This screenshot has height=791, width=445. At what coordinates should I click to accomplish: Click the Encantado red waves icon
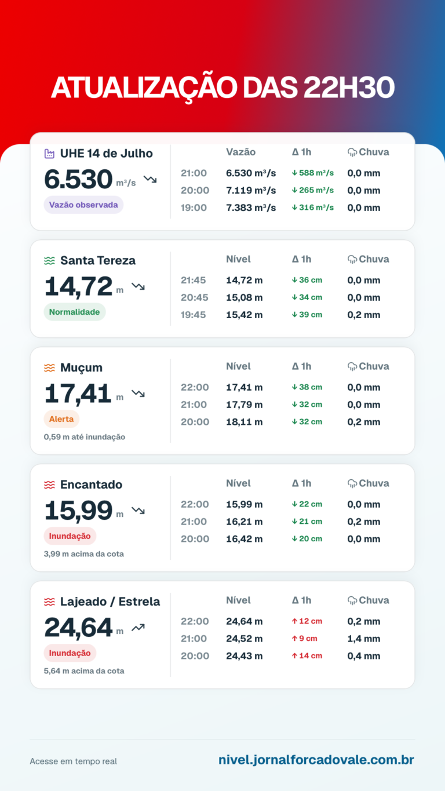click(x=49, y=485)
